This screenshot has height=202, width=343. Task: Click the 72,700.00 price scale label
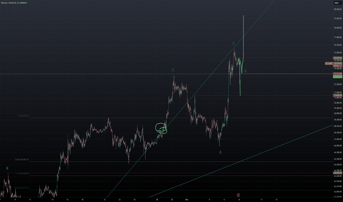pyautogui.click(x=338, y=84)
